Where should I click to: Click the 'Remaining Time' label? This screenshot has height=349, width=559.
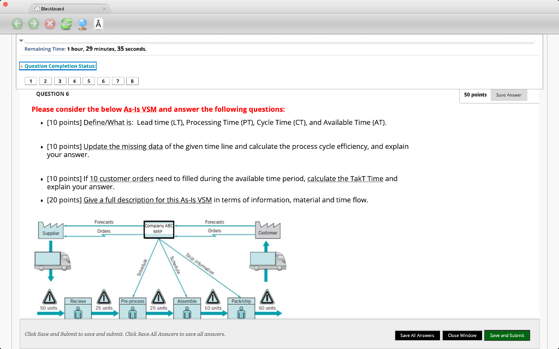coord(45,49)
